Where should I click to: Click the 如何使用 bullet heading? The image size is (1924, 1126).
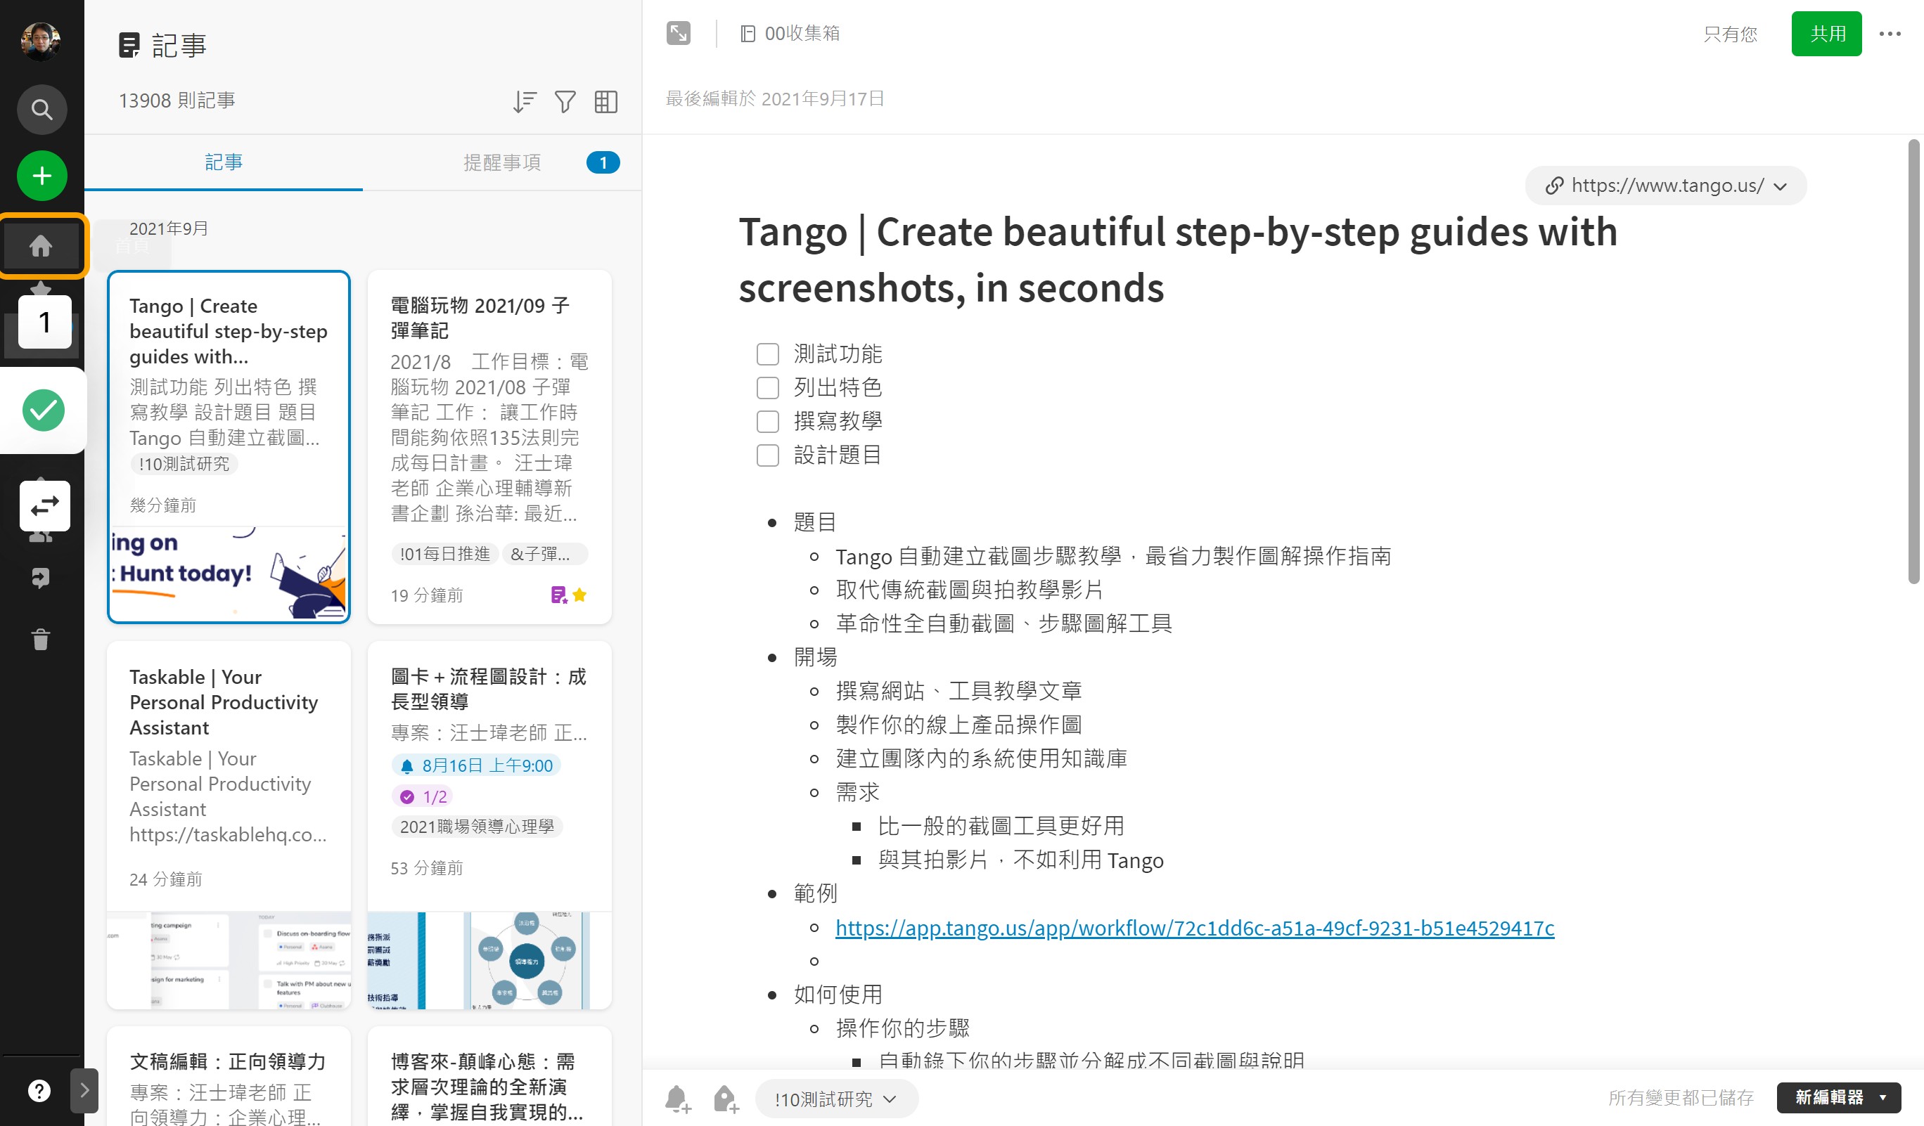[x=838, y=994]
